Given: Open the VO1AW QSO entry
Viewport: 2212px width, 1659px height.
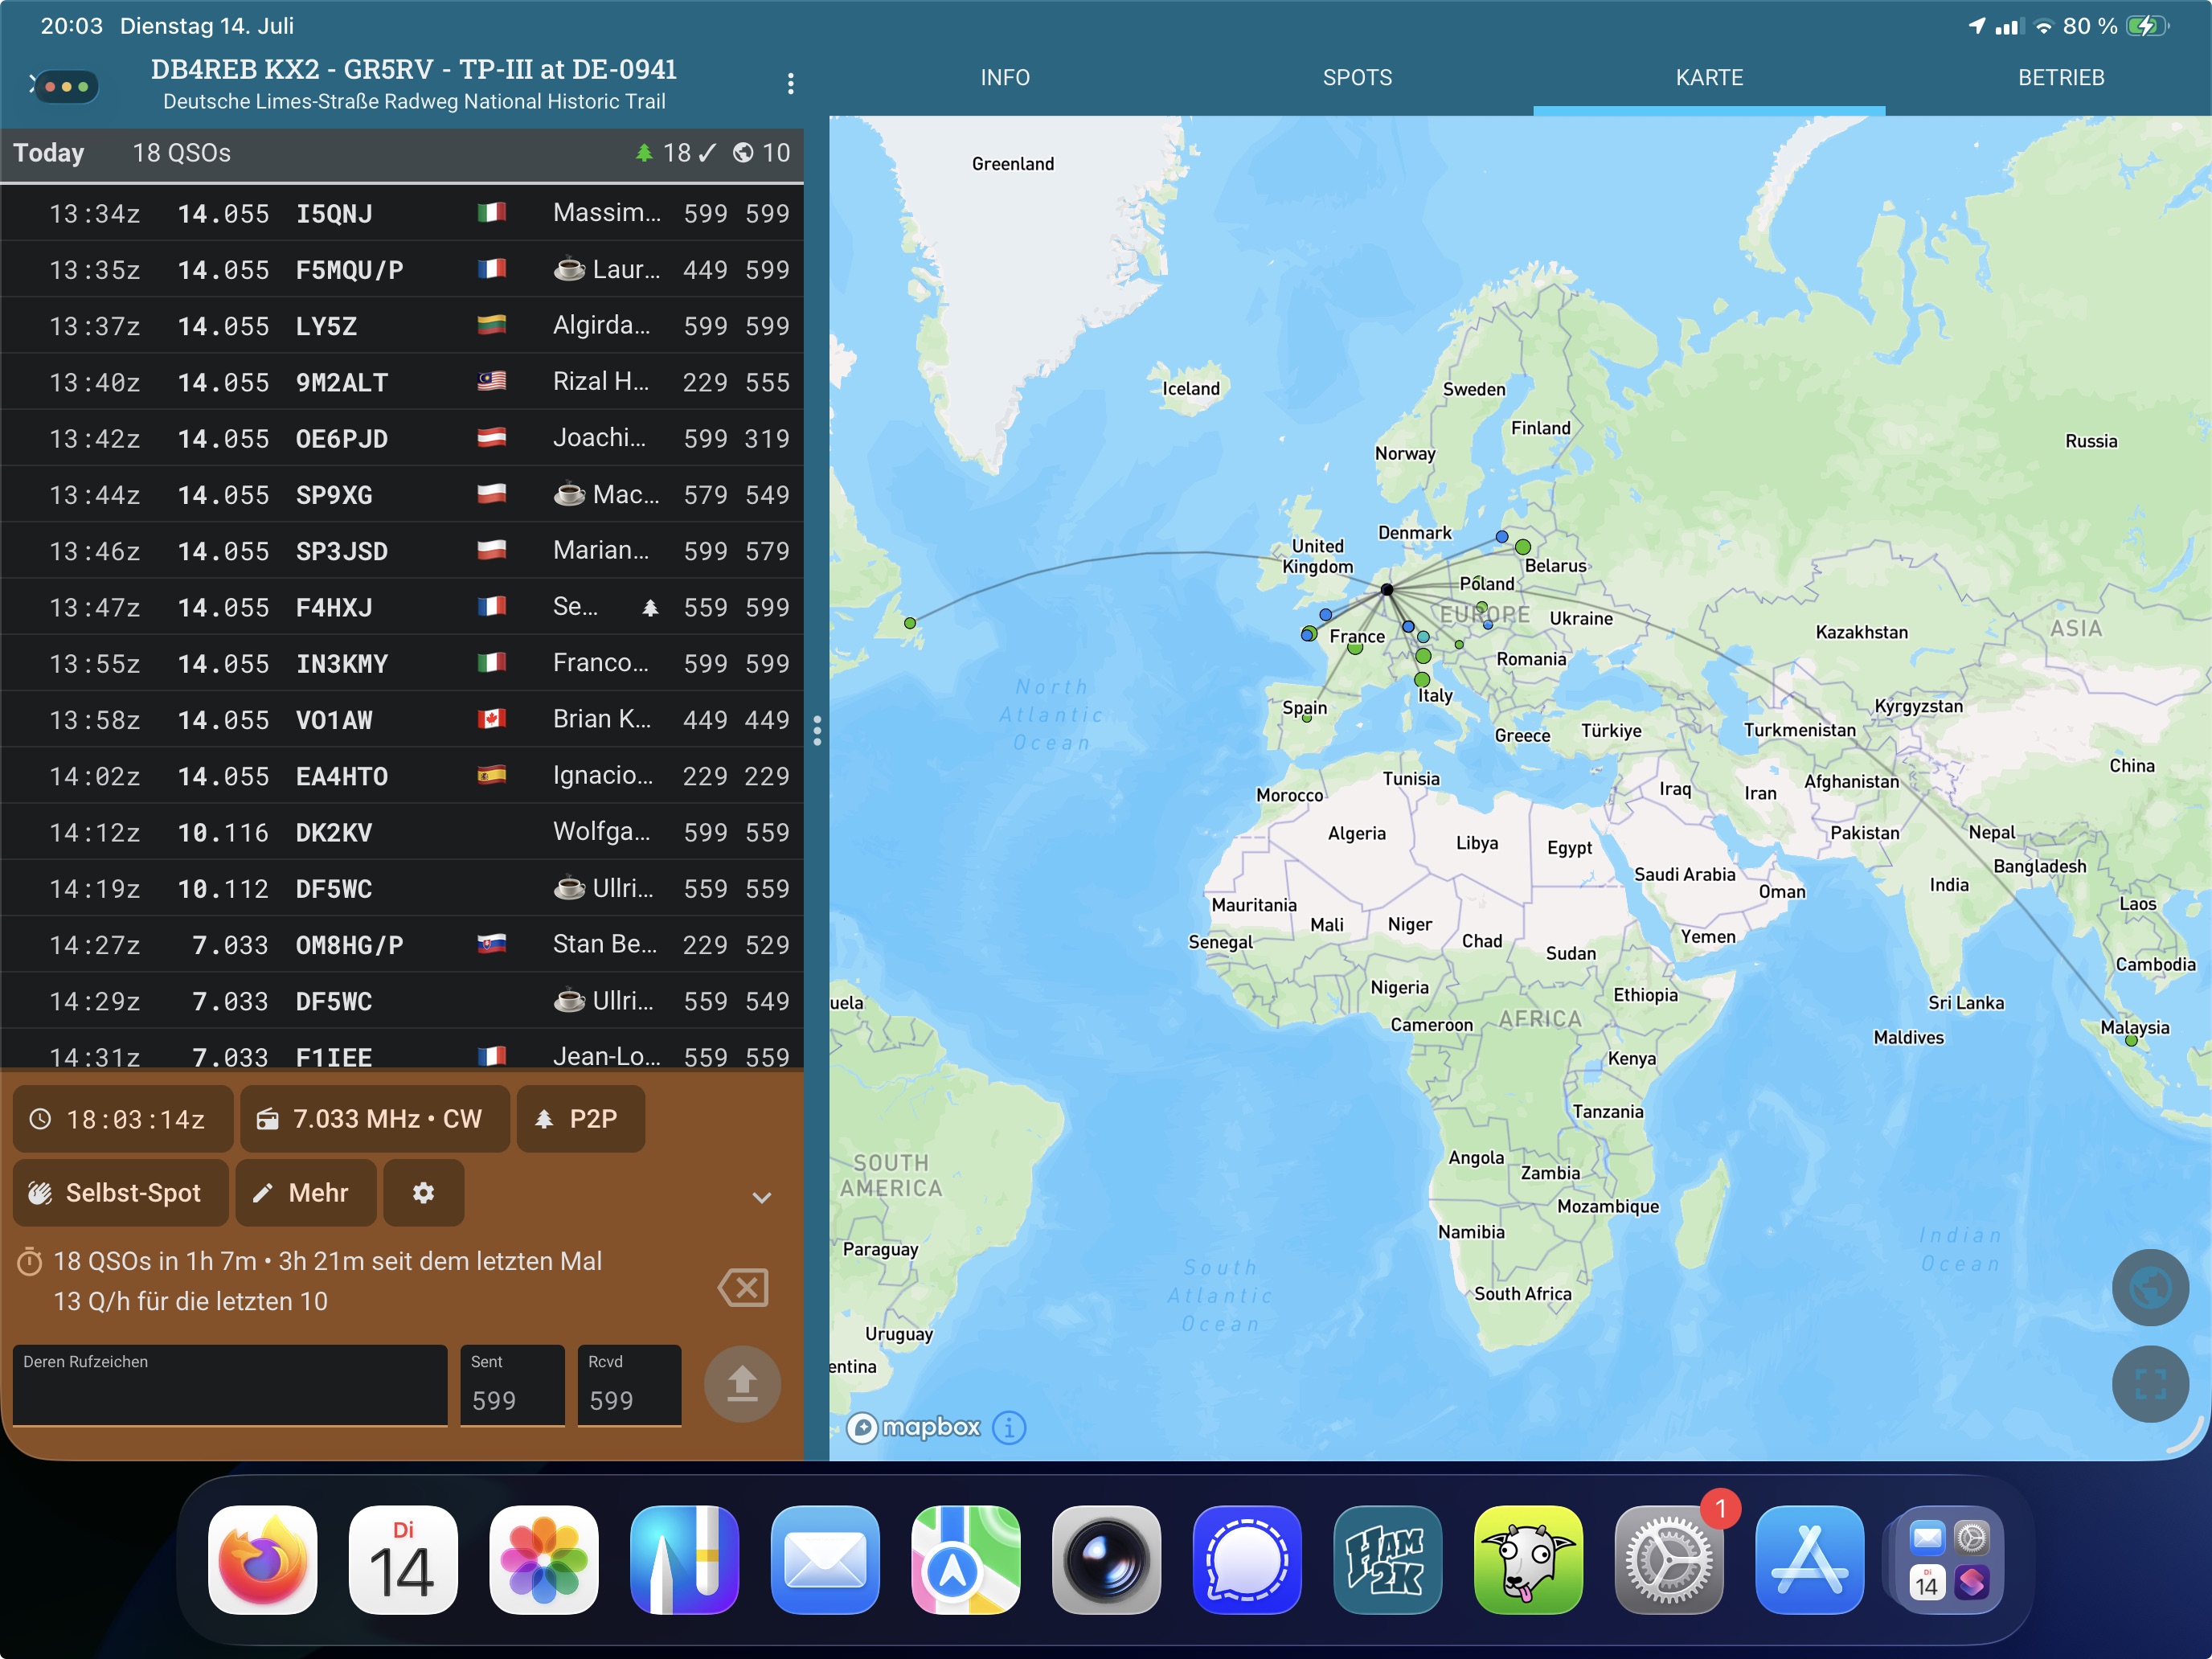Looking at the screenshot, I should pyautogui.click(x=402, y=720).
